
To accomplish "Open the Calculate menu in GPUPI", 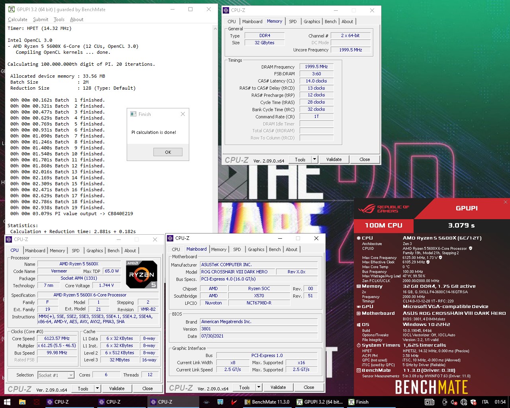I will [x=18, y=19].
